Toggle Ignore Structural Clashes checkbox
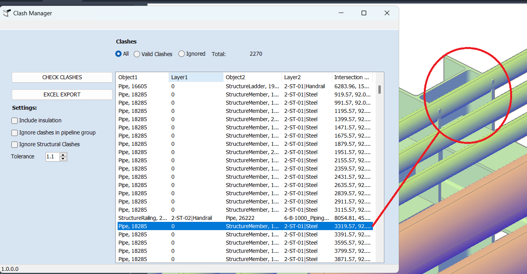 15,145
